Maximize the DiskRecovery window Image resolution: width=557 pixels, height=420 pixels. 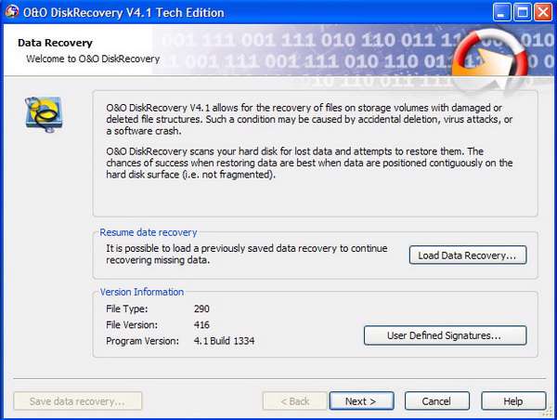click(x=522, y=13)
